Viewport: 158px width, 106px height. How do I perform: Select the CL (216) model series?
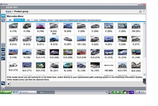[x=108, y=55]
